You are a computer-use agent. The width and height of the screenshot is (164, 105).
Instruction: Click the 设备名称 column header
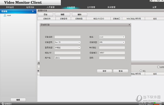47,19
